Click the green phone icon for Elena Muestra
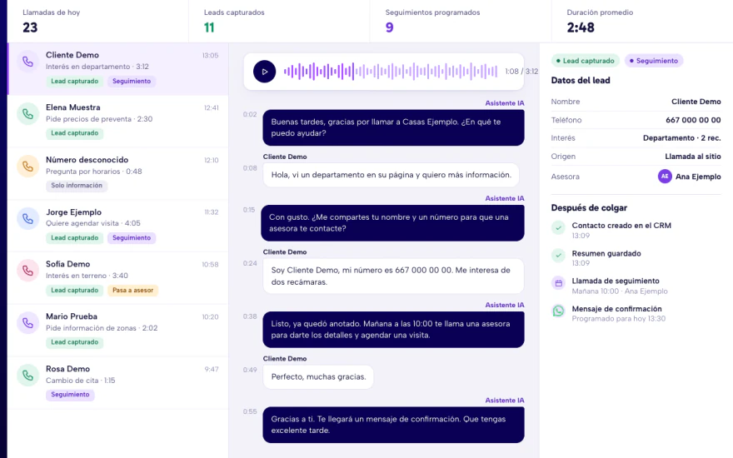 (x=27, y=114)
